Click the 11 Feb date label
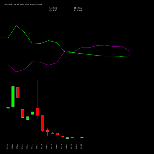The image size is (154, 154). 76,147
